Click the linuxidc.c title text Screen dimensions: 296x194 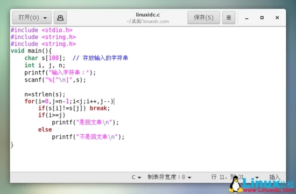point(148,15)
